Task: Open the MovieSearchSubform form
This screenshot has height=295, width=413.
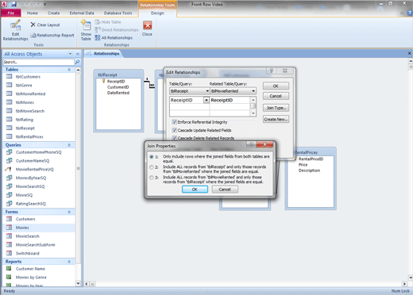Action: click(35, 245)
